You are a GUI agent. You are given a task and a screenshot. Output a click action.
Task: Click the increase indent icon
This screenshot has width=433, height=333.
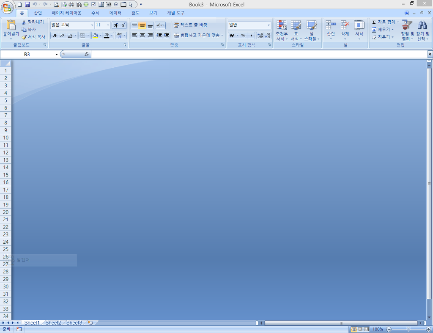click(x=167, y=36)
